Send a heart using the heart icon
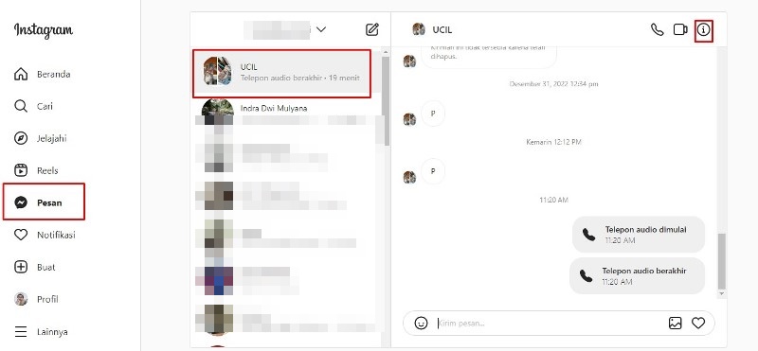 (x=698, y=323)
